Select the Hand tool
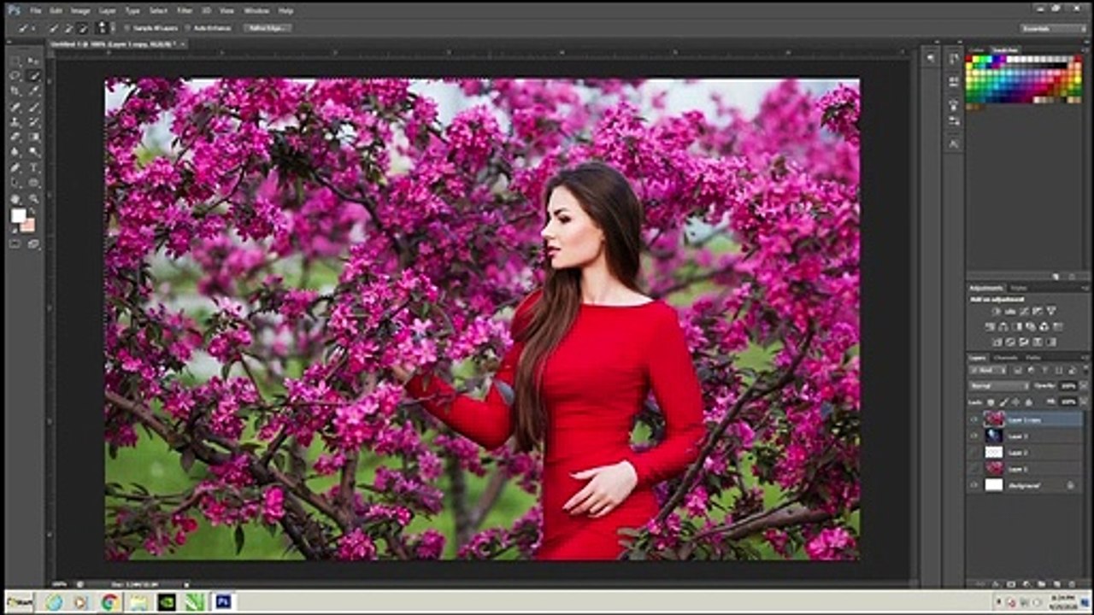This screenshot has height=615, width=1094. point(15,198)
